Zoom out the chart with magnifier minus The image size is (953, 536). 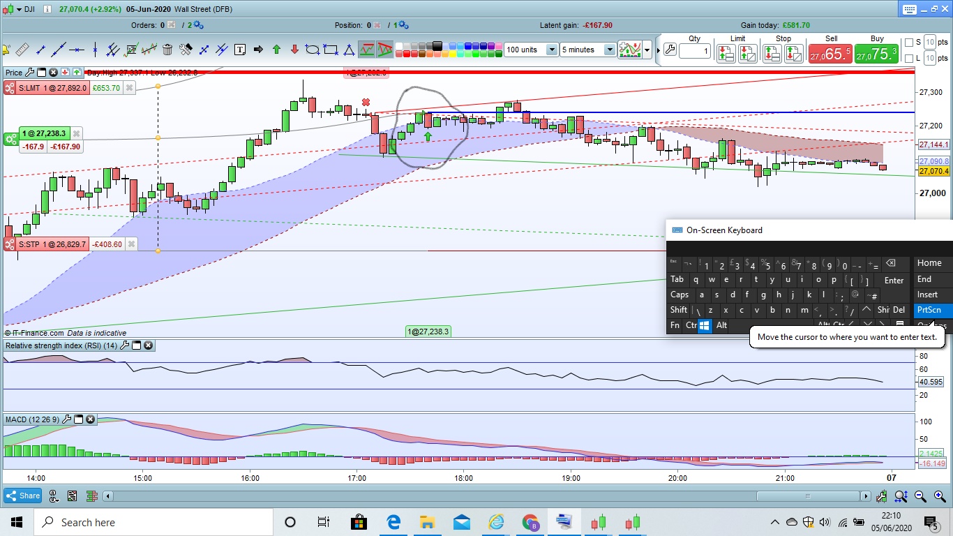tap(920, 496)
